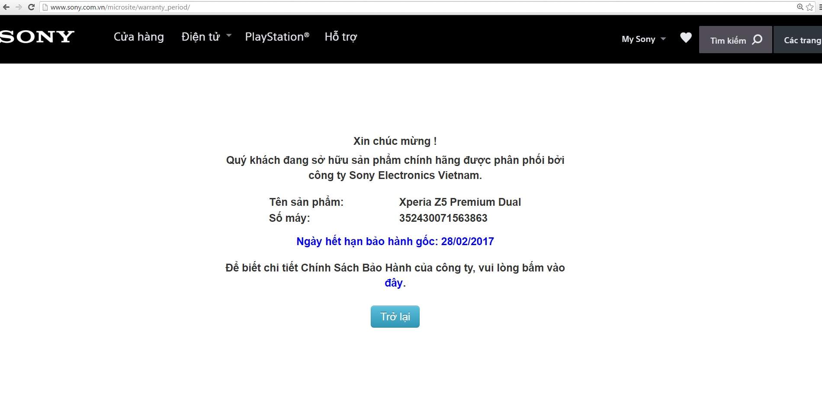Click the Sony logo
Viewport: 822px width, 415px height.
point(37,37)
